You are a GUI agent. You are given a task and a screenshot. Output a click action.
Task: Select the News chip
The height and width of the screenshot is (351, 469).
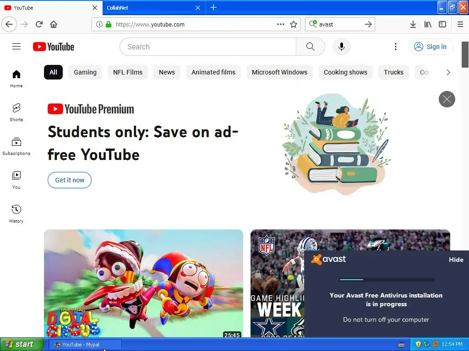click(167, 72)
